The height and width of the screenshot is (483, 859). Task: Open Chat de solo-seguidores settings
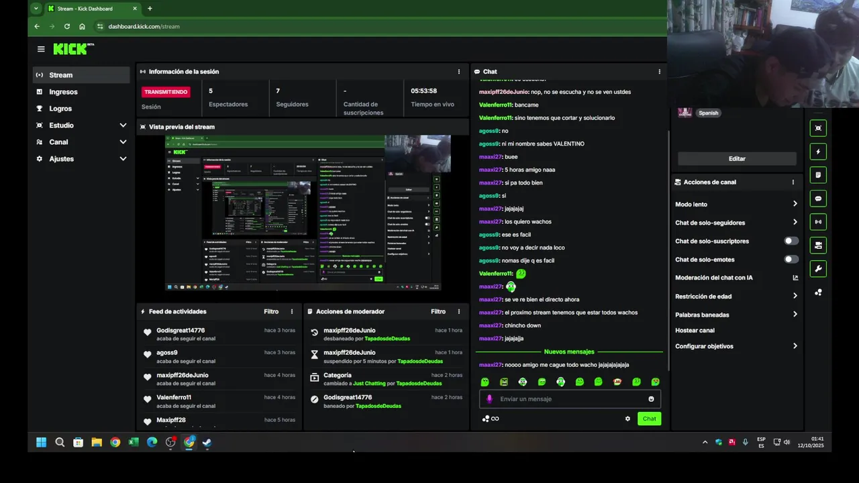pos(736,223)
